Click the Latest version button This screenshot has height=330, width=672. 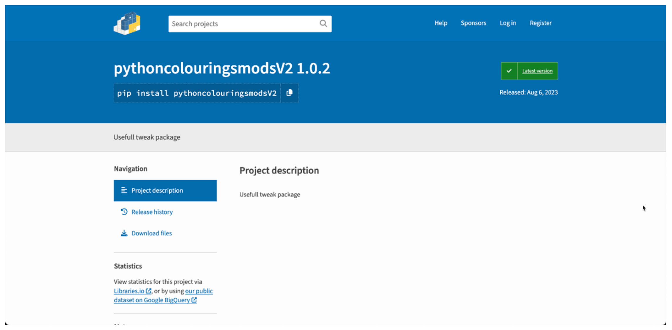tap(529, 71)
